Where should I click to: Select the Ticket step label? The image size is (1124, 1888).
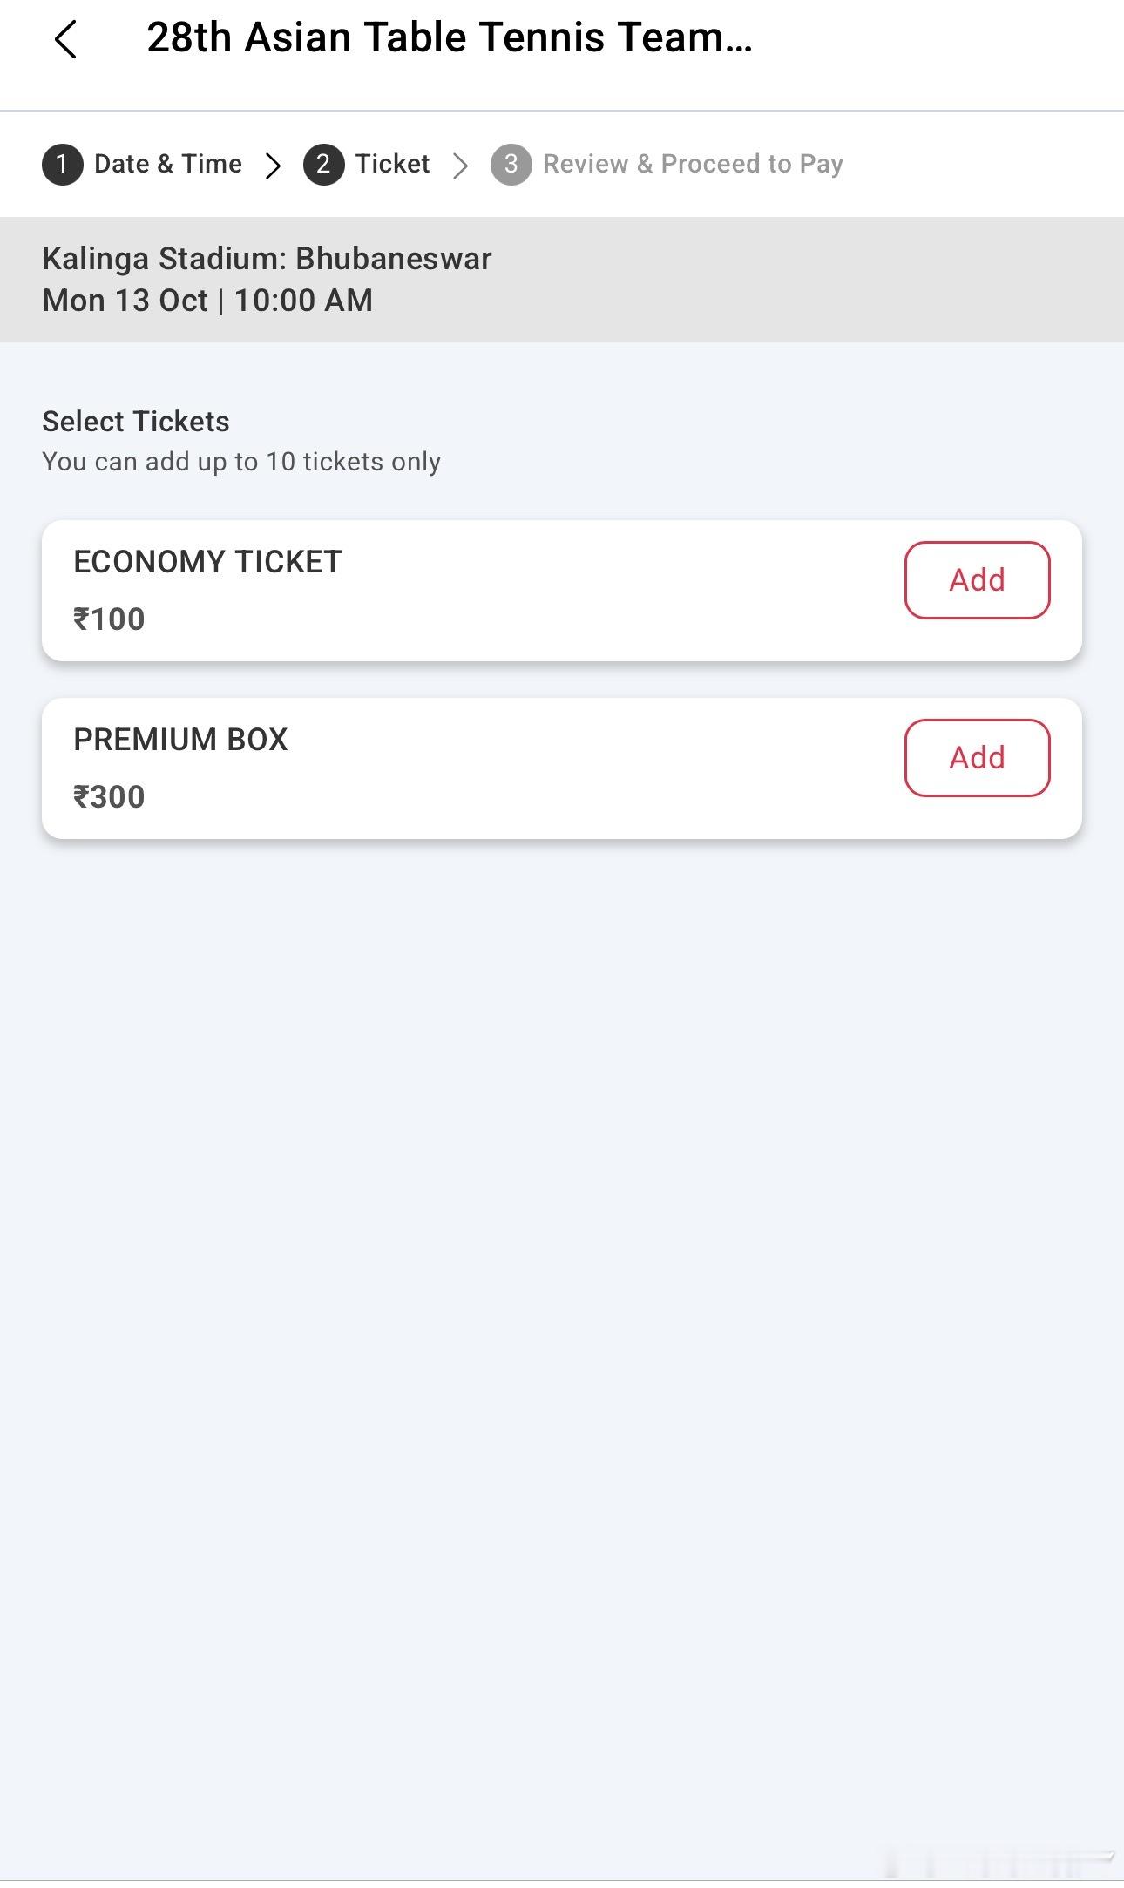392,164
